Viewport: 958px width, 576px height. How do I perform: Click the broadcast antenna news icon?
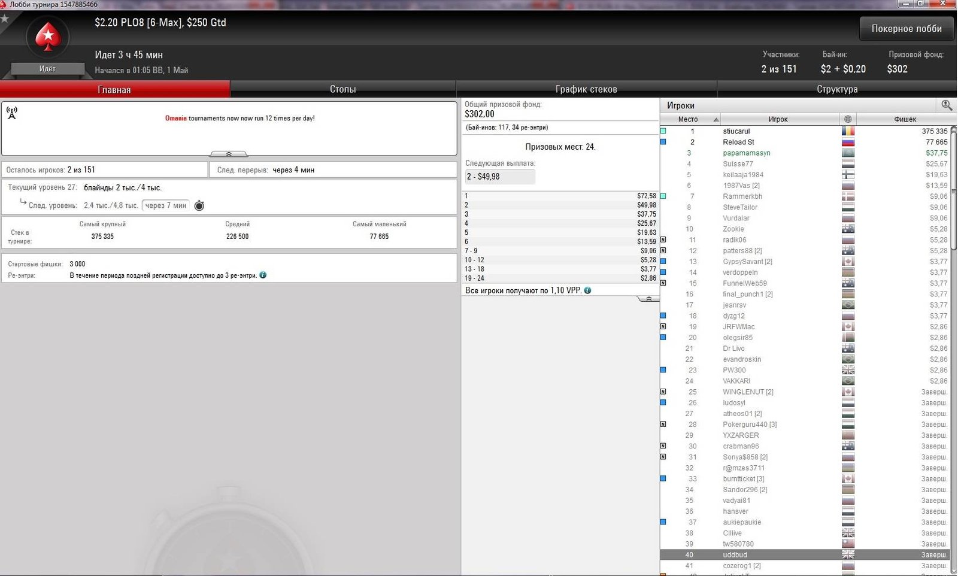[12, 113]
